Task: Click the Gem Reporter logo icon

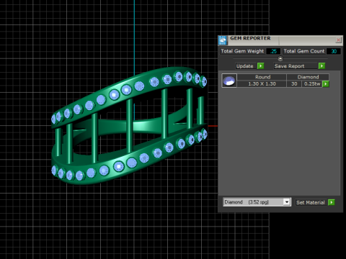Action: tap(223, 40)
